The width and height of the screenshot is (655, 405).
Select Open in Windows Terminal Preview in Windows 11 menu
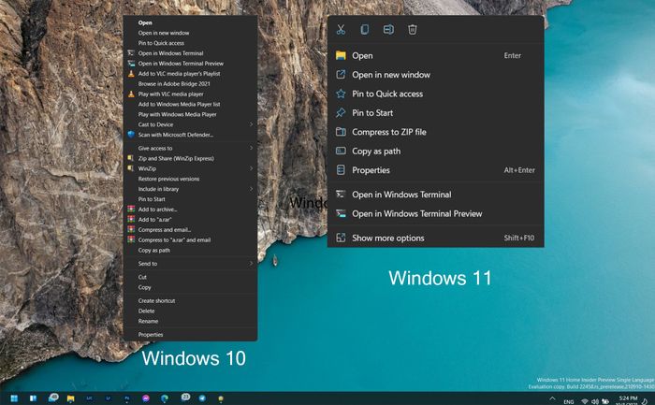coord(435,214)
